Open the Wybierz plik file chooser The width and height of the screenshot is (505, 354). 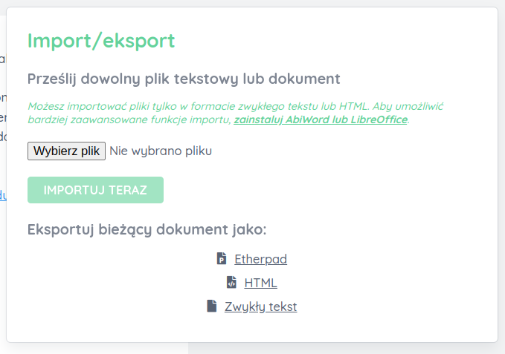[x=66, y=151]
